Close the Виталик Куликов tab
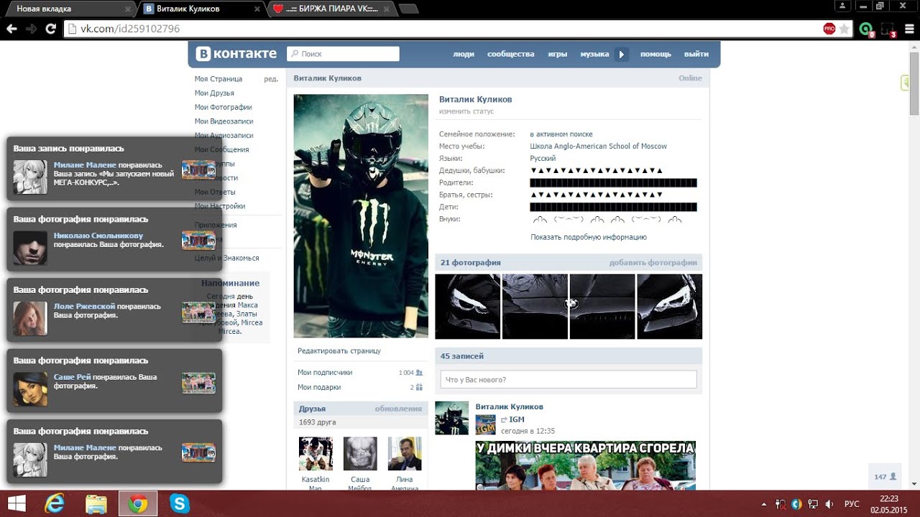The height and width of the screenshot is (517, 920). coord(259,9)
